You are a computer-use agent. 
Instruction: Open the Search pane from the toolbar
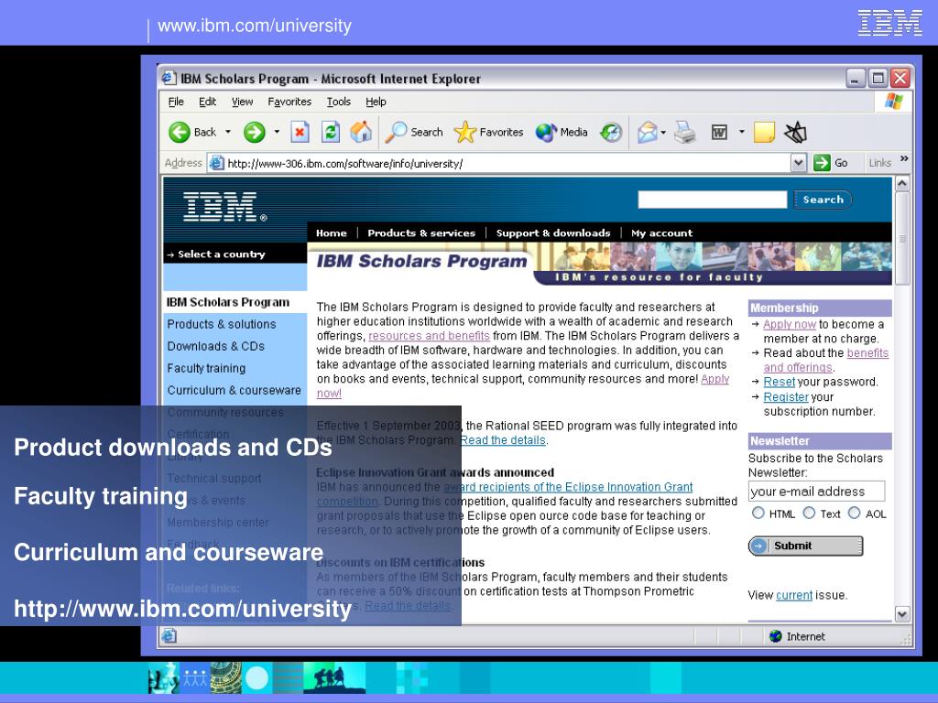coord(414,132)
